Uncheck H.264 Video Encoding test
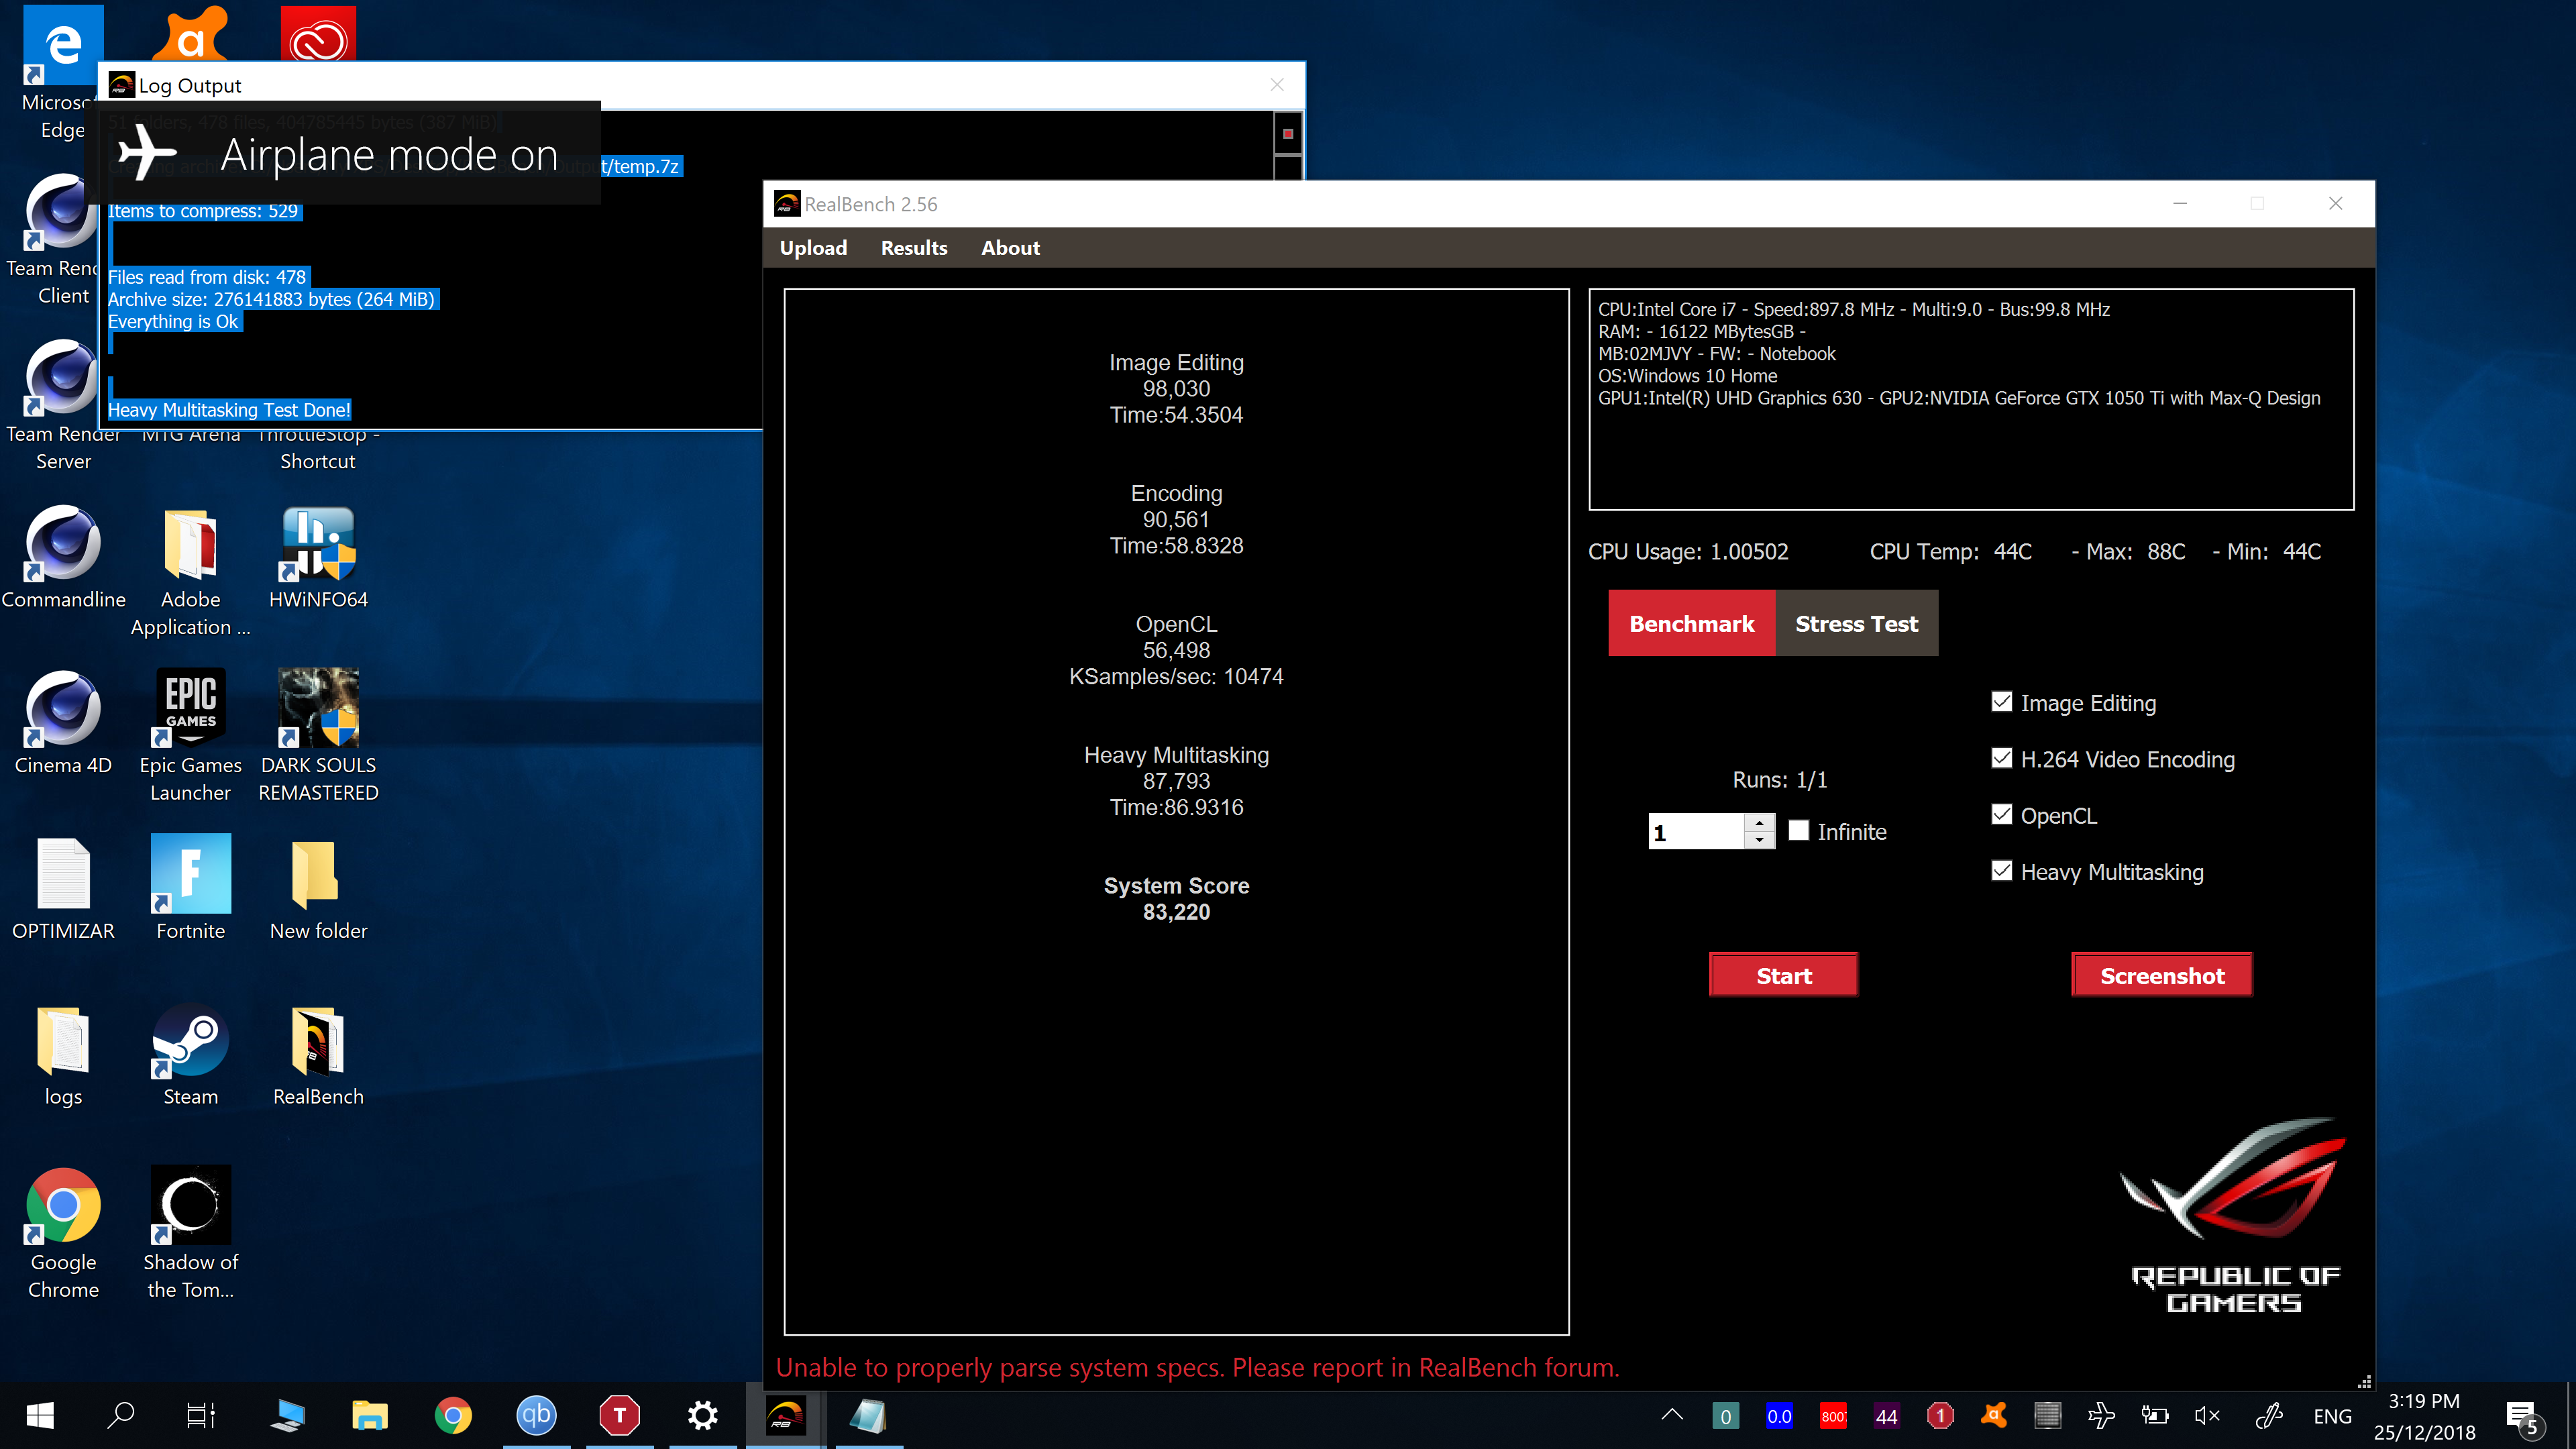2576x1449 pixels. pos(2001,758)
